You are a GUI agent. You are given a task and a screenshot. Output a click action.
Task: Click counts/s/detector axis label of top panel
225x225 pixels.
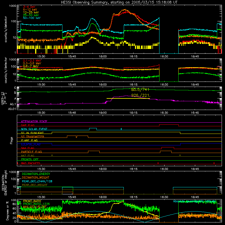(6, 29)
